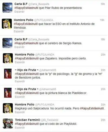This screenshot has width=108, height=132.
Task: Expand the Pilar Rubio tweet
Action: [x=19, y=12]
